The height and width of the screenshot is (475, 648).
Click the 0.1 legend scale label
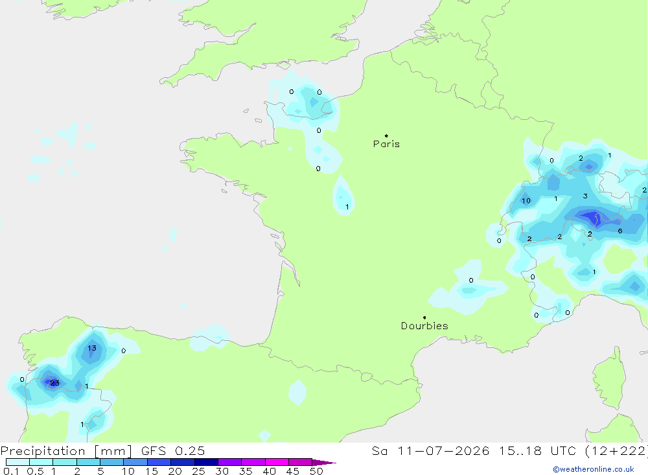click(x=11, y=471)
